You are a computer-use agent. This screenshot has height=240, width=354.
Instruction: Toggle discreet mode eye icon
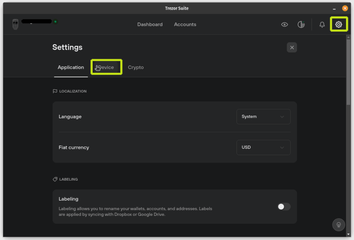(285, 25)
